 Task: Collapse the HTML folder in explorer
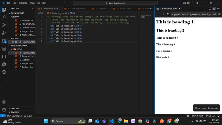coord(20,49)
